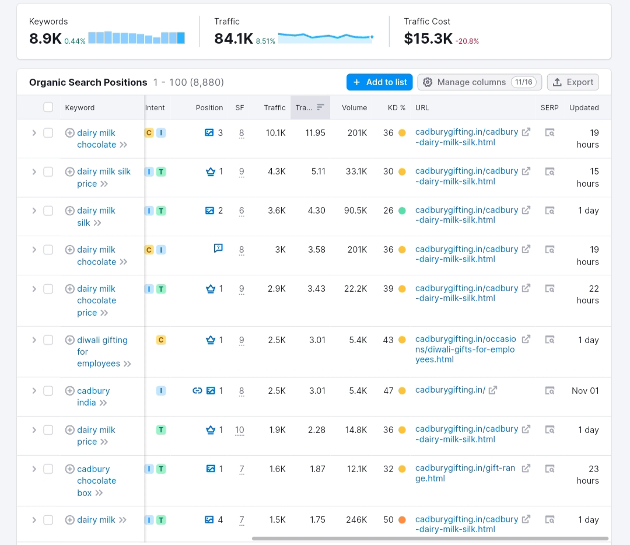Open double-chevron next to 'dairy milk silk'
Viewport: 630px width, 545px height.
click(x=97, y=223)
